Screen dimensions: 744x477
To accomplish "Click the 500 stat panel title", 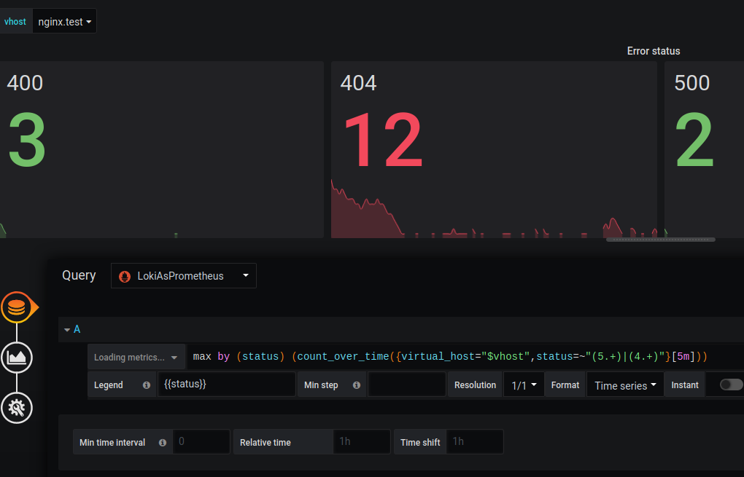I will (x=691, y=83).
